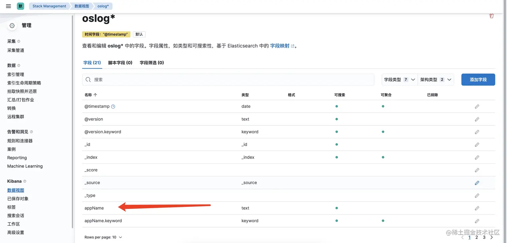Click the search magnifier icon
This screenshot has height=243, width=507.
pos(88,80)
